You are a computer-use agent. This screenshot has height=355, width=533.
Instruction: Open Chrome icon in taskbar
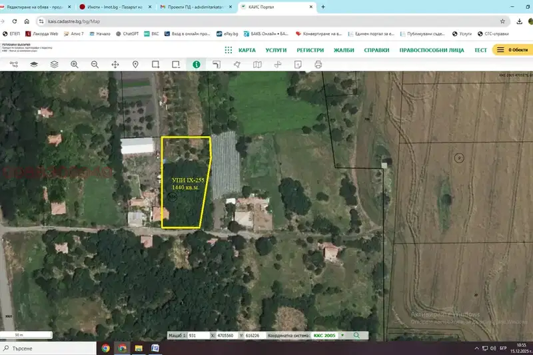106,348
